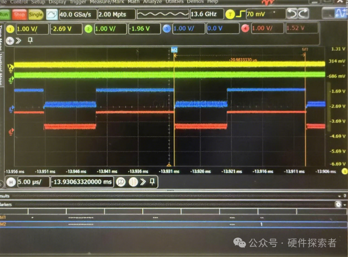Open the Display menu
This screenshot has height=257, width=348.
click(57, 2)
